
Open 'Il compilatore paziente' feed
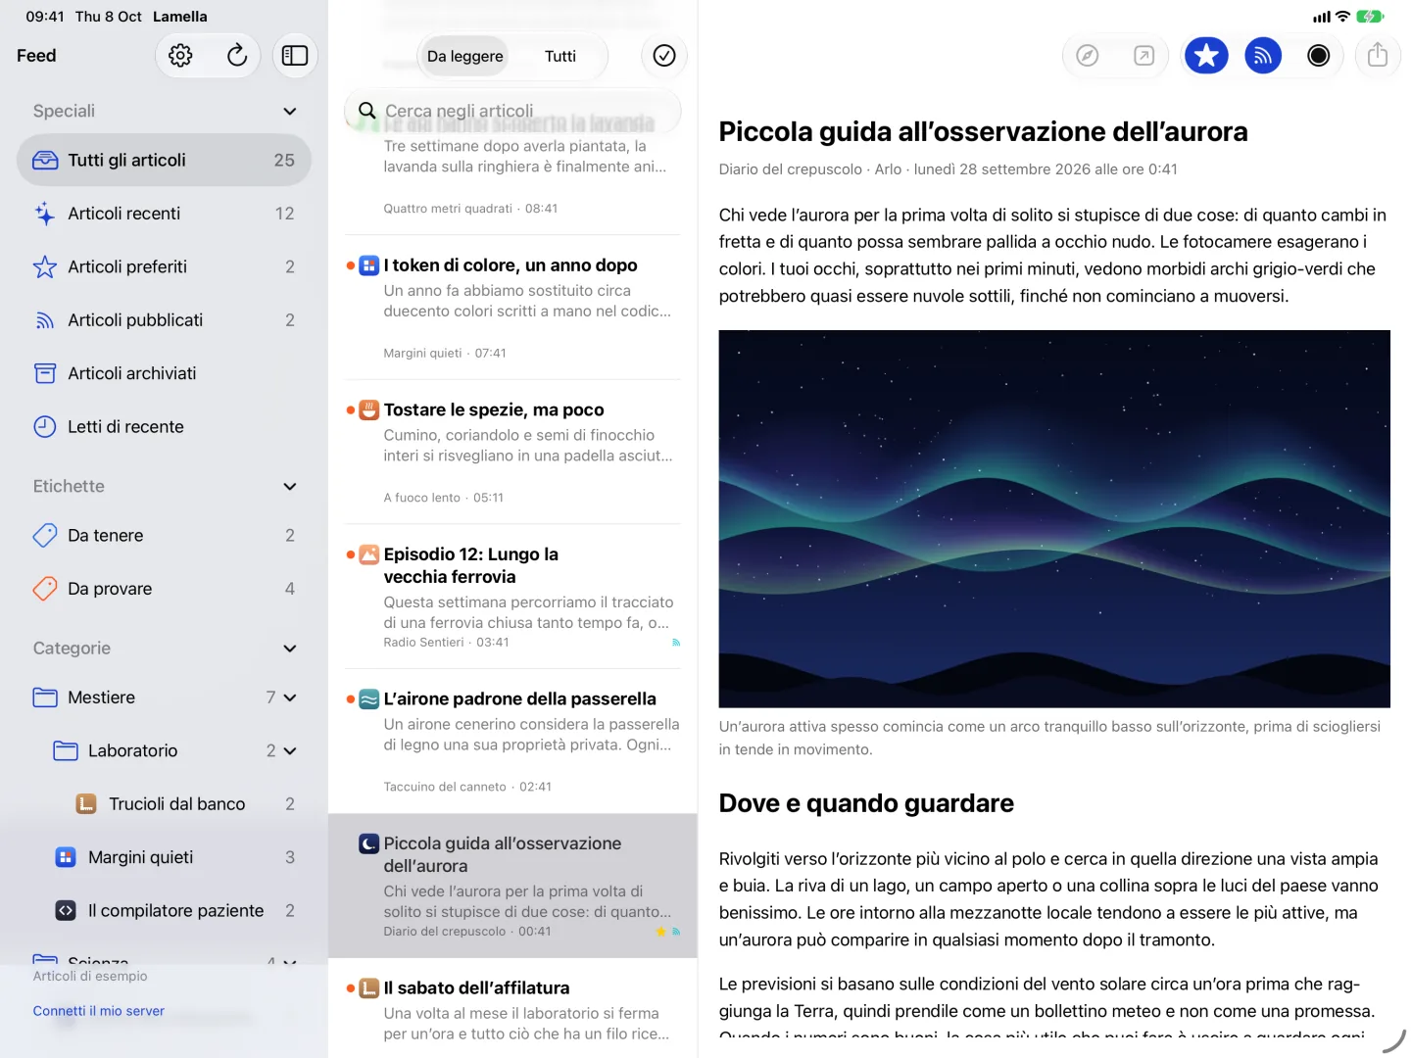[x=164, y=911]
